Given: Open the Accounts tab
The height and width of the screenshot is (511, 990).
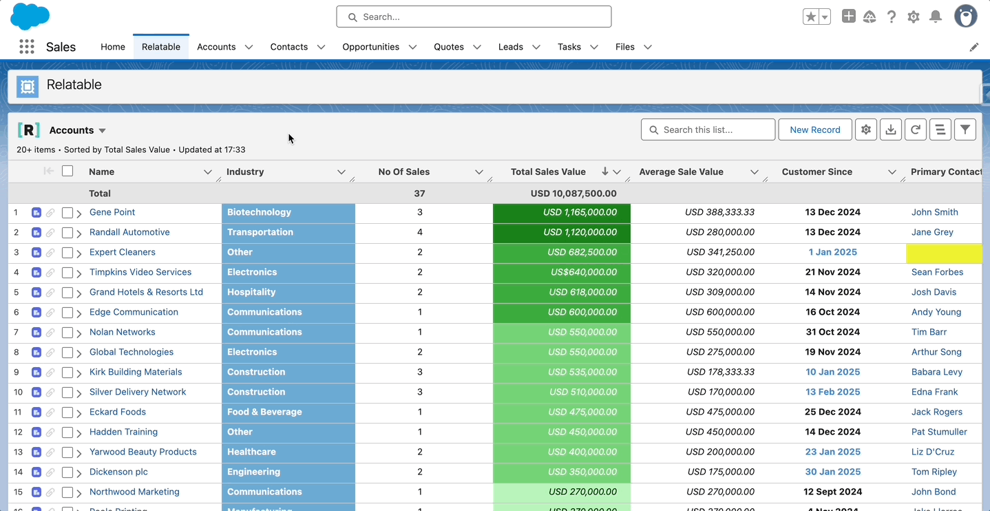Looking at the screenshot, I should (216, 47).
